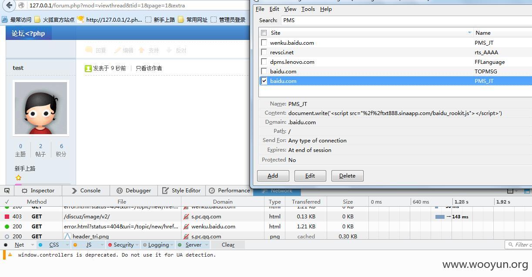This screenshot has width=532, height=277.
Task: Open the JS filter dropdown arrow
Action: (101, 245)
